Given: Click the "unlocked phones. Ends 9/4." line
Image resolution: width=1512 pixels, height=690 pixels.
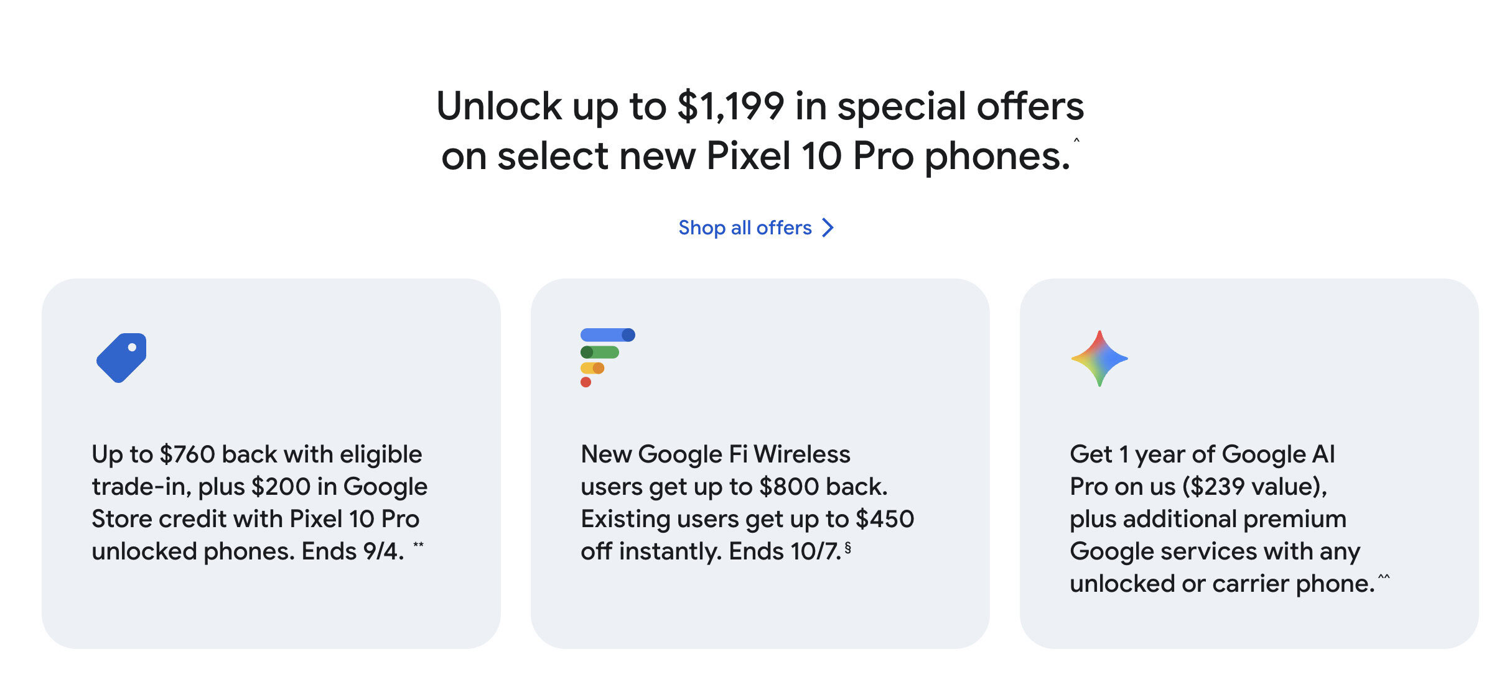Looking at the screenshot, I should click(248, 551).
